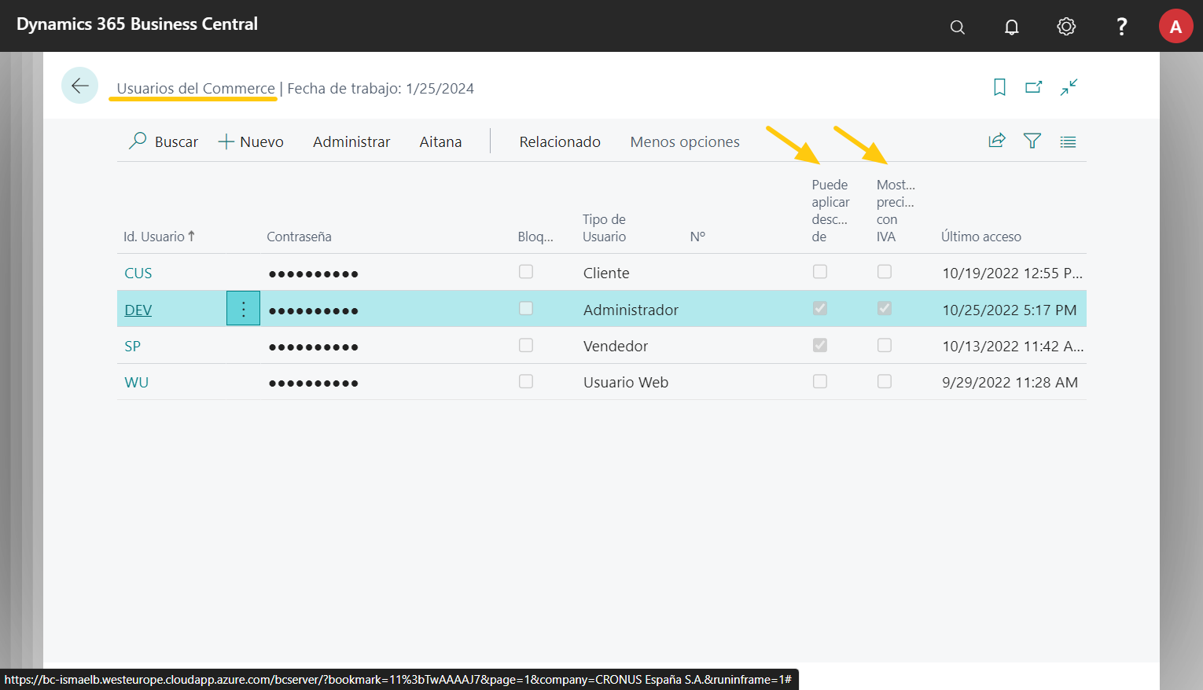Open page in a new window
The image size is (1203, 690).
(1034, 87)
